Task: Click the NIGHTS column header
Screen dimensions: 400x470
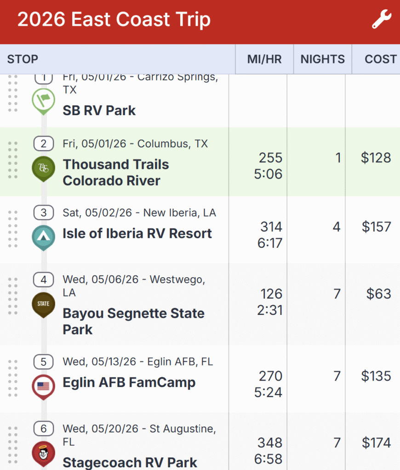Action: [x=322, y=59]
